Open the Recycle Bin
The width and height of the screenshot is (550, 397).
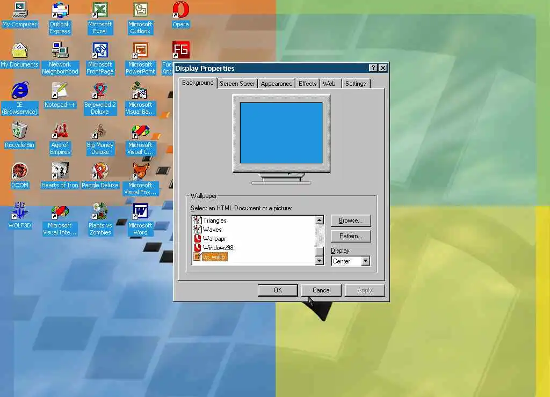[20, 136]
